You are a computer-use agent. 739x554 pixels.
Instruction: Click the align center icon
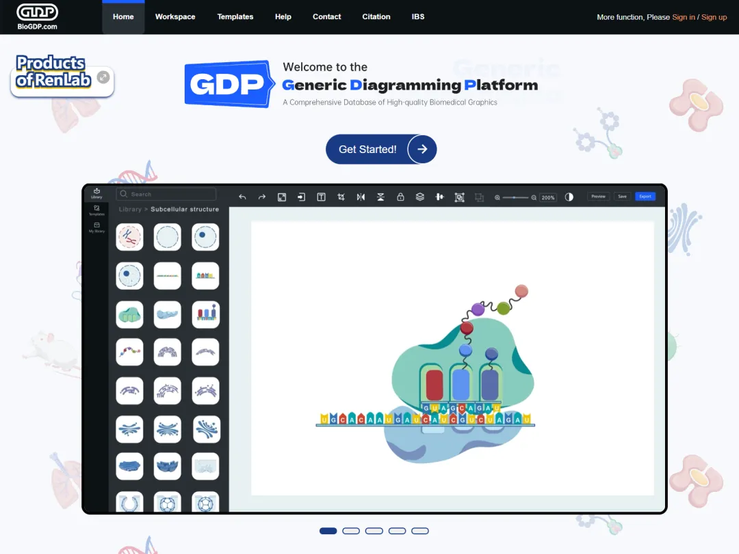(x=440, y=197)
